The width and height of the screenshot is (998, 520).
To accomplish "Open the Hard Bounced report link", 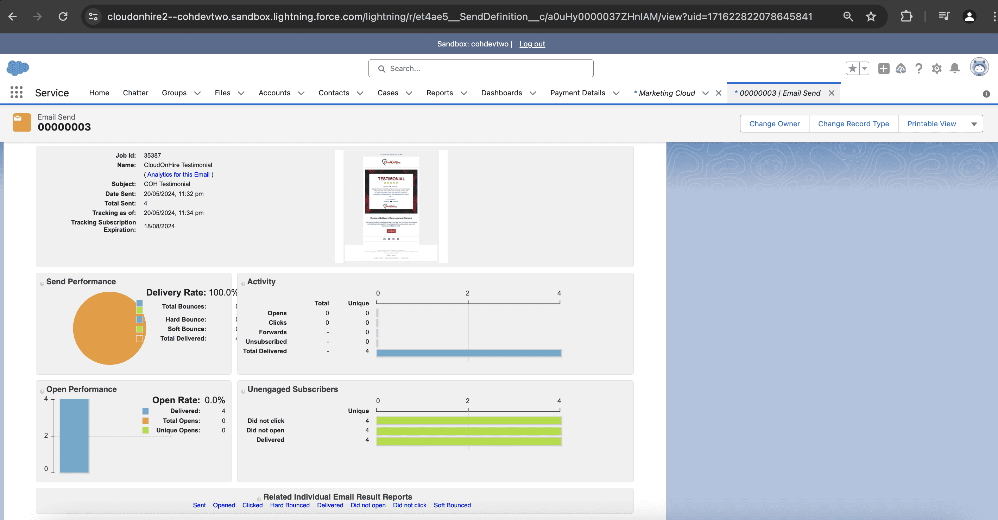I will [290, 505].
